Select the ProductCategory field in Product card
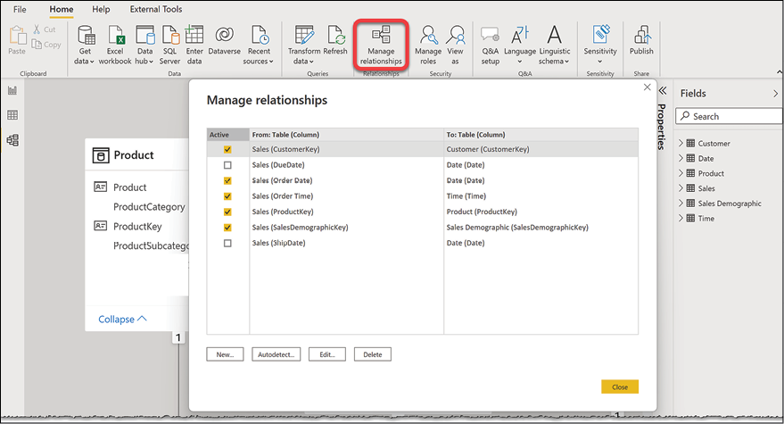 [149, 207]
